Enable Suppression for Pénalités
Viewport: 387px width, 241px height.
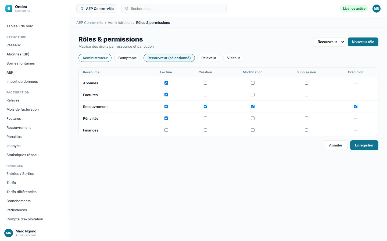[x=306, y=118]
